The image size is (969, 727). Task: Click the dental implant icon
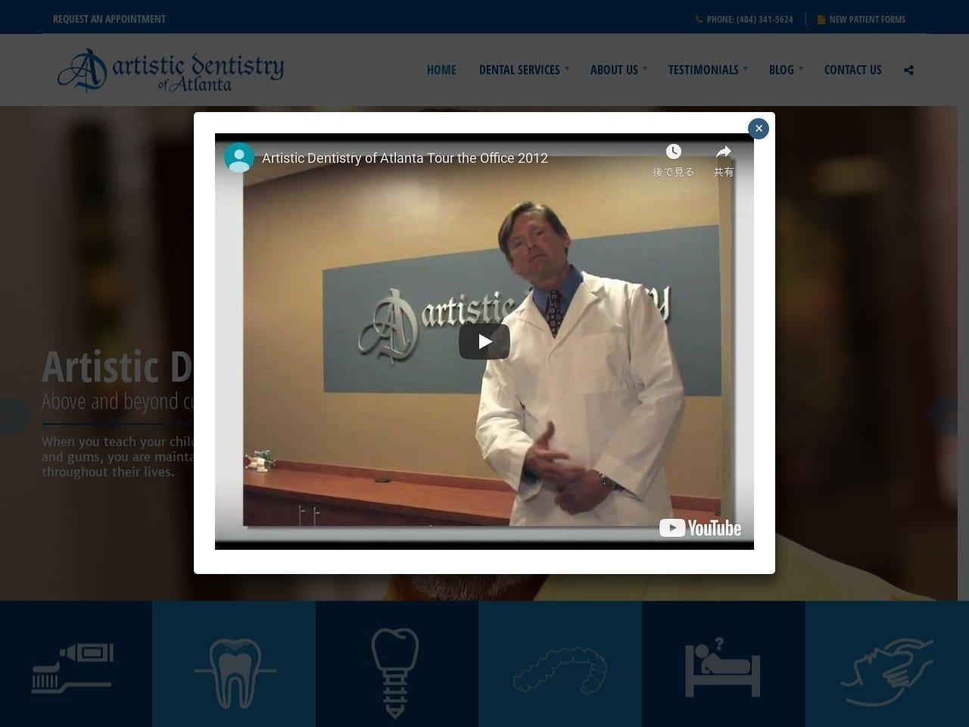click(x=395, y=672)
